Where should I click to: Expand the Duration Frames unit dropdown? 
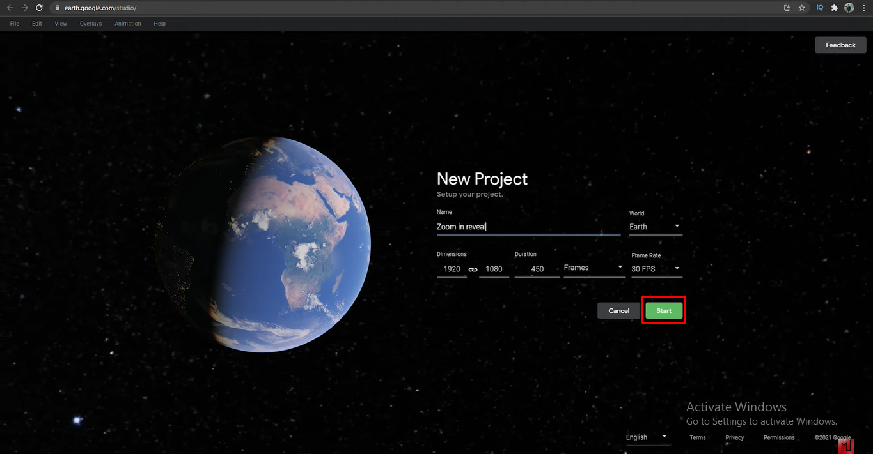[x=594, y=268]
